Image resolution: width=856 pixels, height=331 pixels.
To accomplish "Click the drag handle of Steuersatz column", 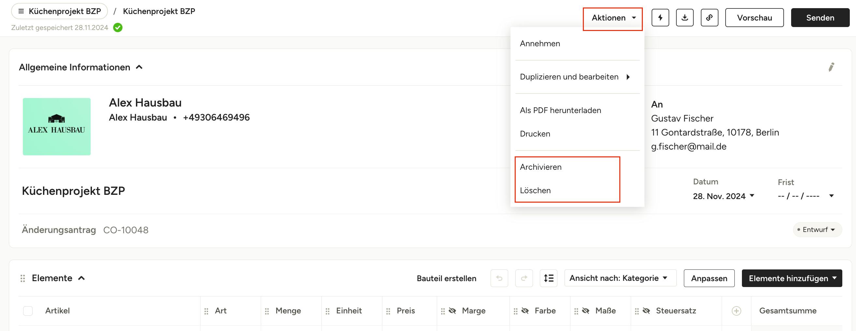I will (637, 311).
